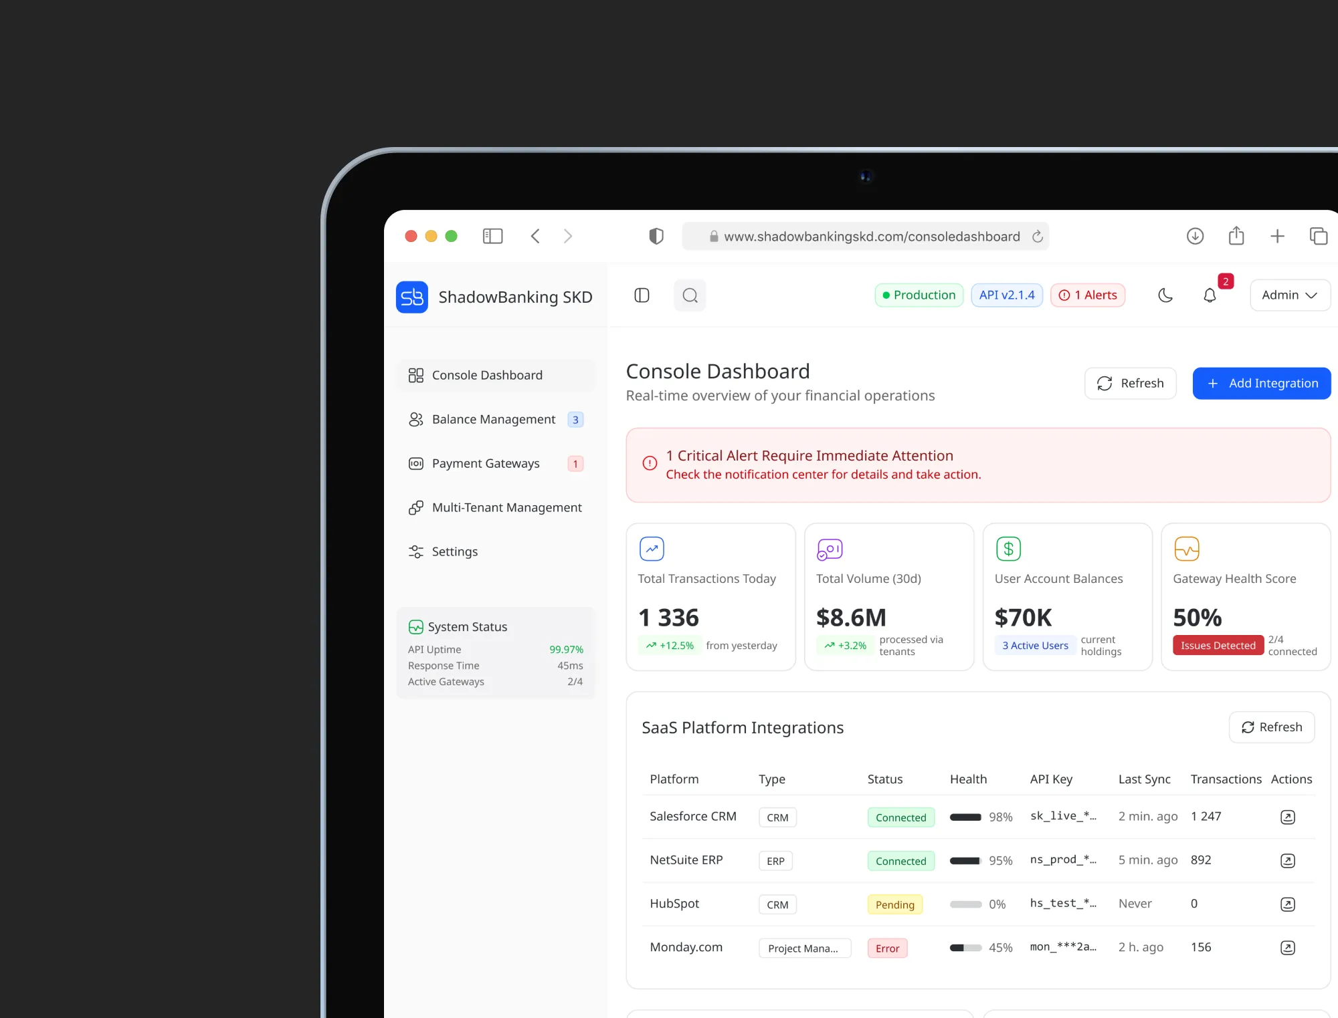Open the Monday.com row action icon
Screen dimensions: 1338x1018
coord(1287,947)
